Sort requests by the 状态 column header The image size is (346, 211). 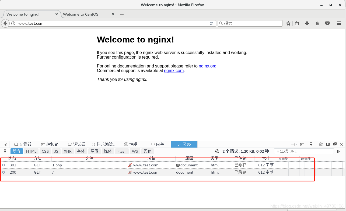click(12, 158)
